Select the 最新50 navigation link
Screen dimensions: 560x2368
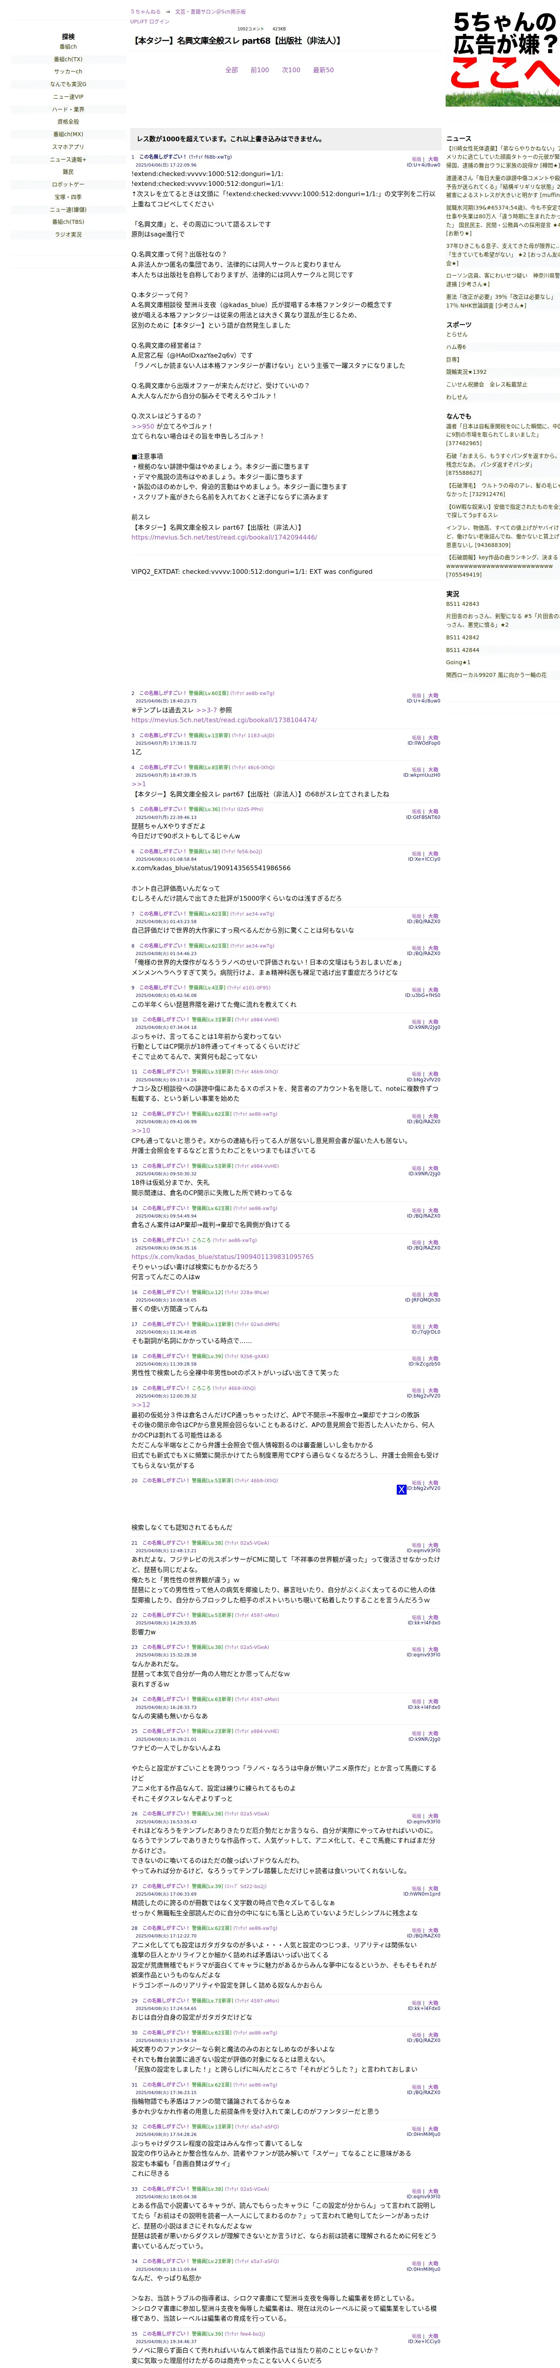[323, 70]
